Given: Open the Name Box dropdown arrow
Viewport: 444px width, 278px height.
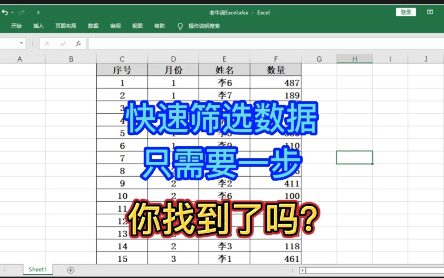Looking at the screenshot, I should (x=21, y=43).
